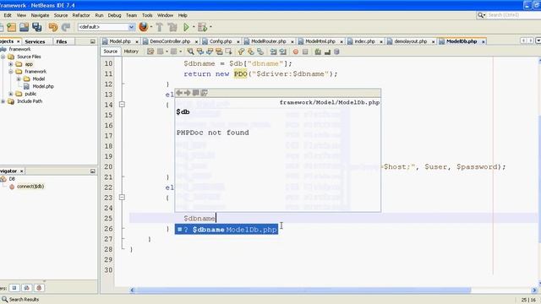
Task: Close the Model.php tab
Action: pyautogui.click(x=137, y=41)
